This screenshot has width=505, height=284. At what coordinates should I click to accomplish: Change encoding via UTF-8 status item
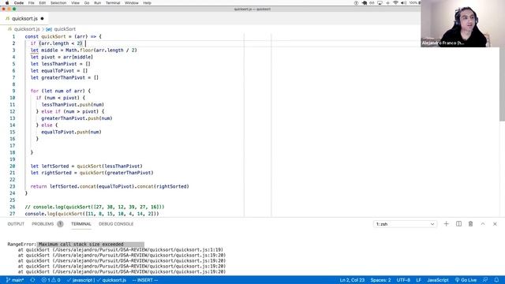(403, 280)
